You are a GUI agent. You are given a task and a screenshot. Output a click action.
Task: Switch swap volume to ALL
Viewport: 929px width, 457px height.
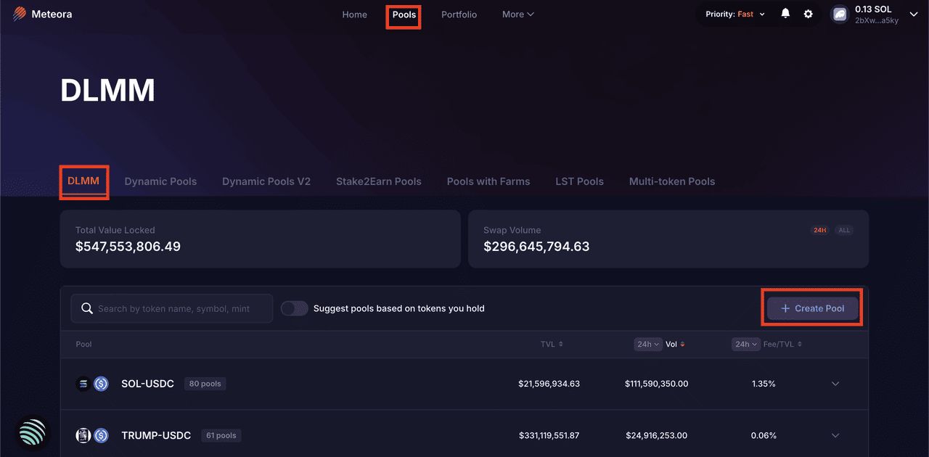pos(843,230)
